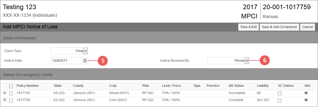Click the Policy Number column header
The image size is (318, 107).
[28, 86]
